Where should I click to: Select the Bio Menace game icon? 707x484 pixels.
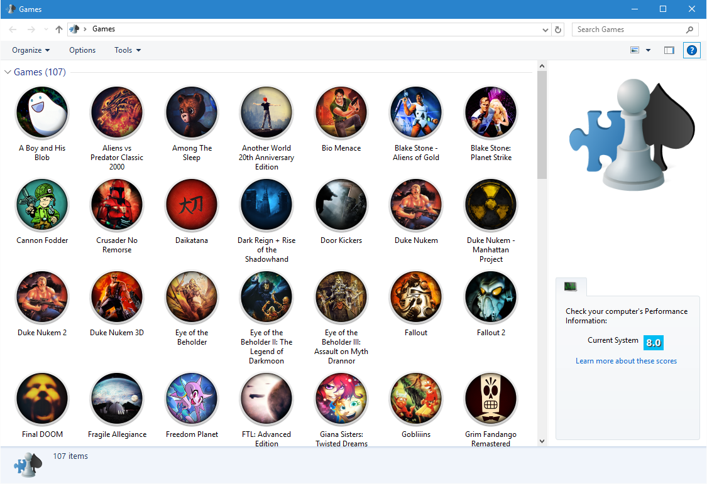341,112
